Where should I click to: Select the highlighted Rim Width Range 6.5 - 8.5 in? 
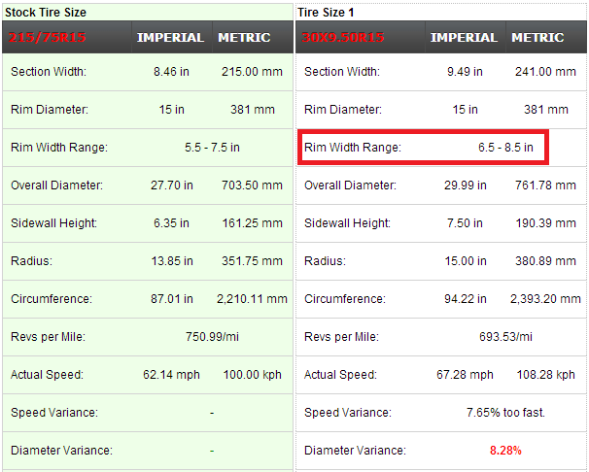click(505, 148)
